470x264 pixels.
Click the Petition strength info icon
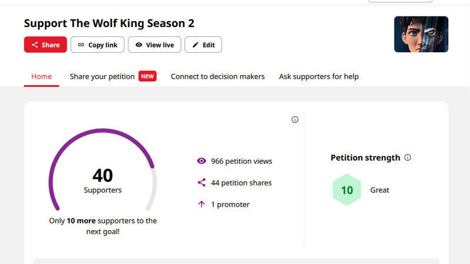[408, 158]
